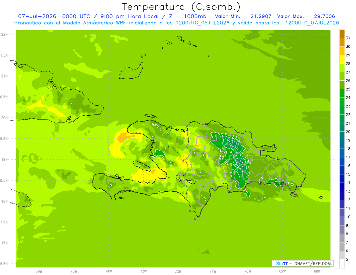Image resolution: width=356 pixels, height=275 pixels.
Task: Click the latitude label "18N"
Action: (4, 201)
